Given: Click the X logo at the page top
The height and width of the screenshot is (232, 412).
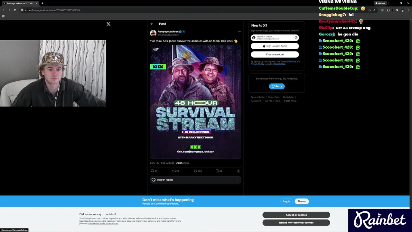Looking at the screenshot, I should [x=108, y=24].
